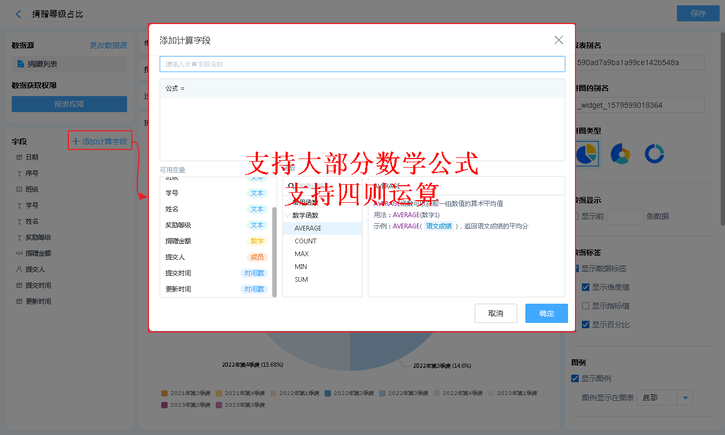
Task: Click the 取消 cancel button
Action: [x=495, y=313]
